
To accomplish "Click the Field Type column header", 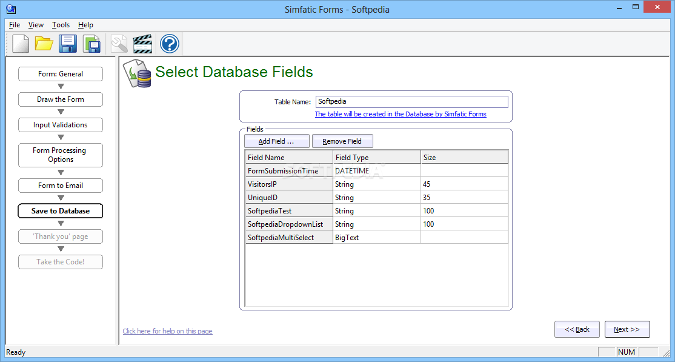I will pos(377,157).
